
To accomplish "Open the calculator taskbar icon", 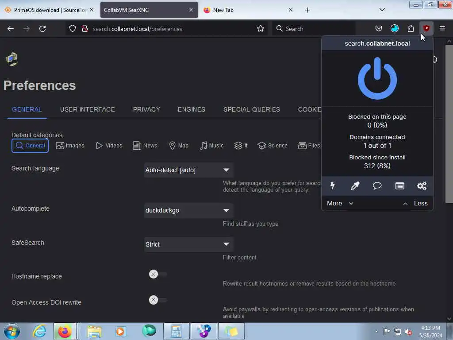I will pos(176,331).
